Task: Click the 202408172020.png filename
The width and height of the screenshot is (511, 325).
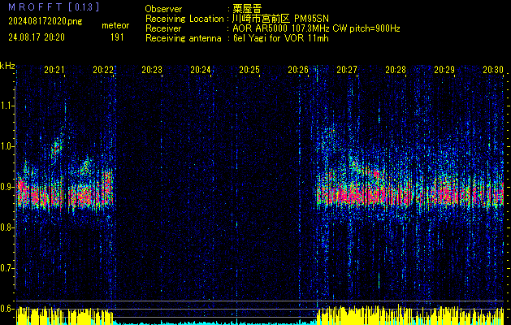Action: (45, 20)
